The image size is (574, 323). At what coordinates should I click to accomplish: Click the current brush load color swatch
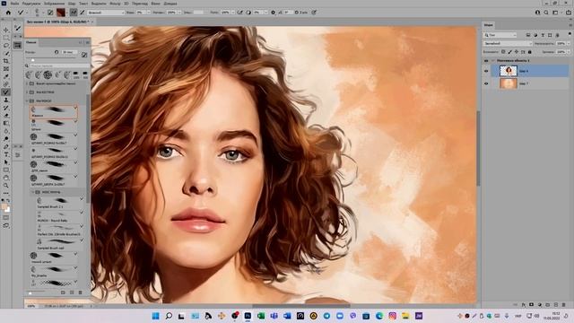pos(61,13)
